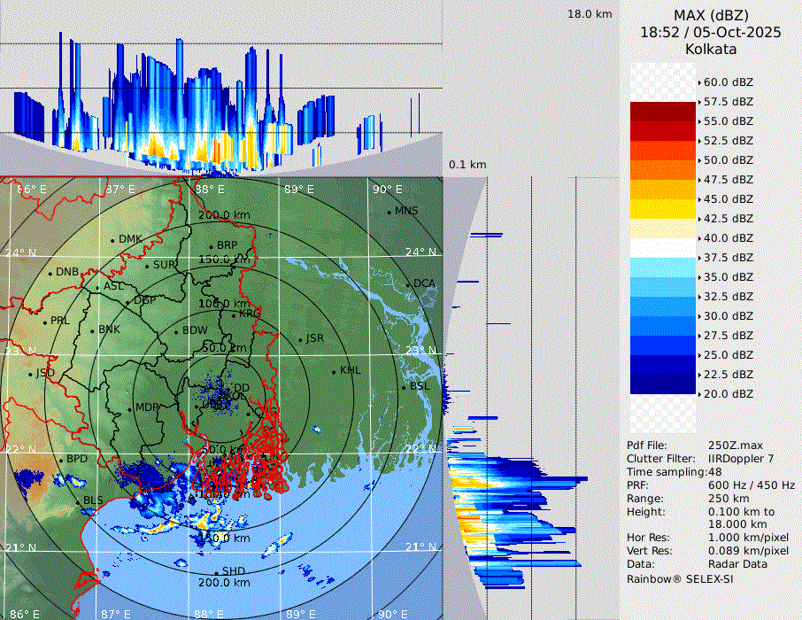Select the BRP station marker

pyautogui.click(x=211, y=246)
